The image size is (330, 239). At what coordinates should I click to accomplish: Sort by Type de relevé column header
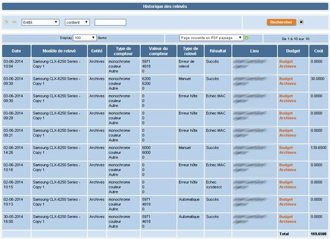click(x=190, y=51)
